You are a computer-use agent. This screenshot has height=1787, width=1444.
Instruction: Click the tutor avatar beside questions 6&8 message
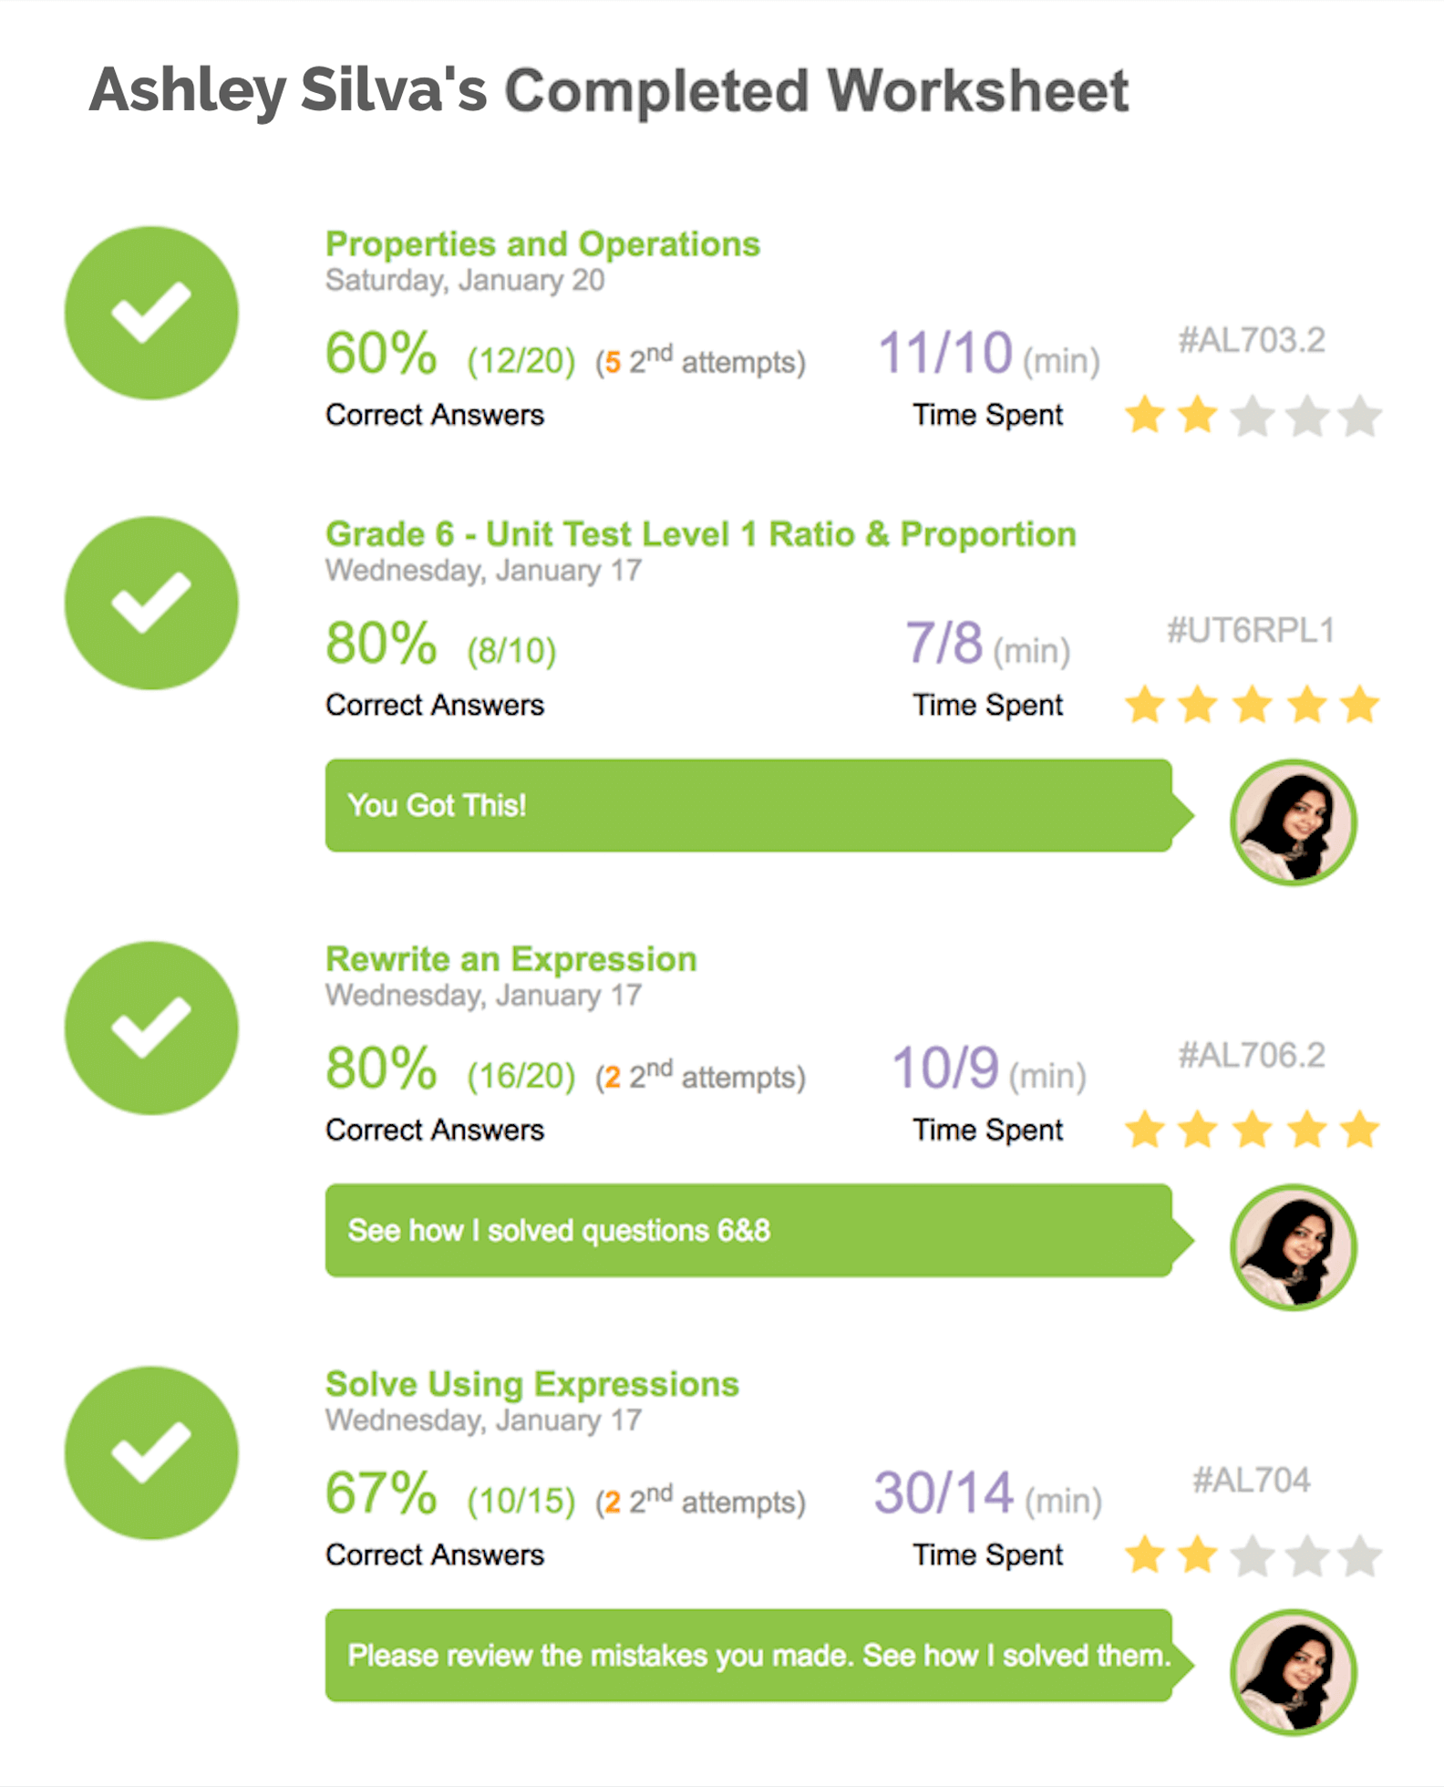click(1293, 1247)
